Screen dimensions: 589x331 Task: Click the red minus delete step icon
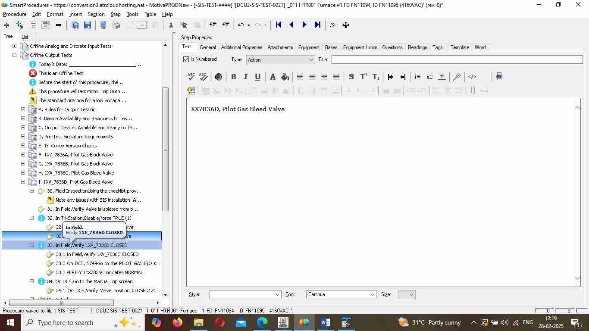58,25
